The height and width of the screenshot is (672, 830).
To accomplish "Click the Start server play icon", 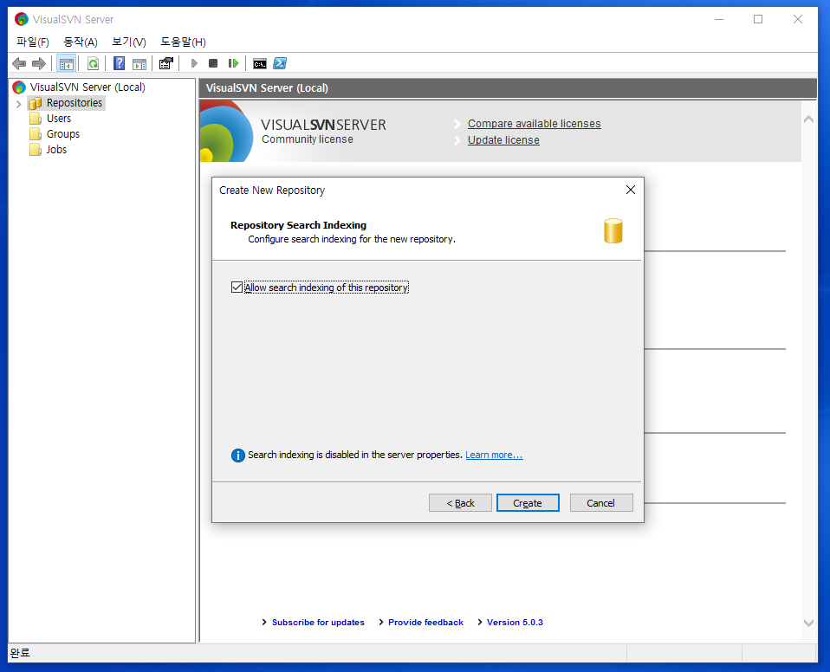I will tap(194, 63).
